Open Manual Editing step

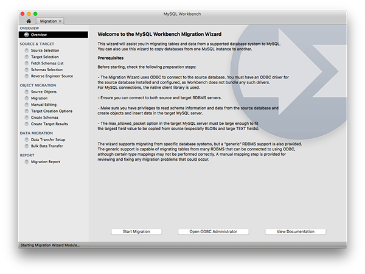tap(44, 105)
